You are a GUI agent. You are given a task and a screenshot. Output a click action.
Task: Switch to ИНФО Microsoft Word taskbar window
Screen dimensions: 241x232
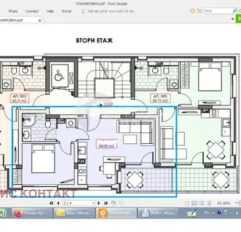coord(158,213)
